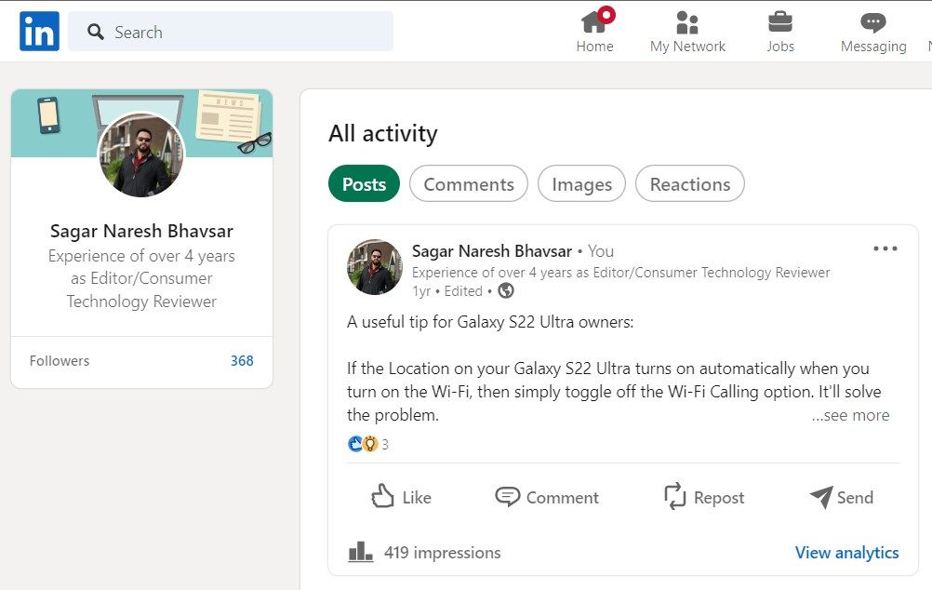Repost the Galaxy S22 Ultra post
This screenshot has height=590, width=932.
(704, 497)
